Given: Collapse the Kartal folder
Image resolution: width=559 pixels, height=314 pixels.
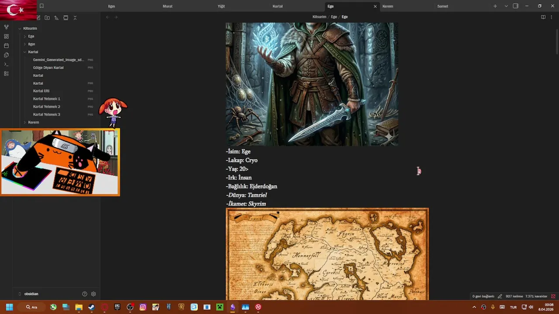Looking at the screenshot, I should (x=24, y=52).
